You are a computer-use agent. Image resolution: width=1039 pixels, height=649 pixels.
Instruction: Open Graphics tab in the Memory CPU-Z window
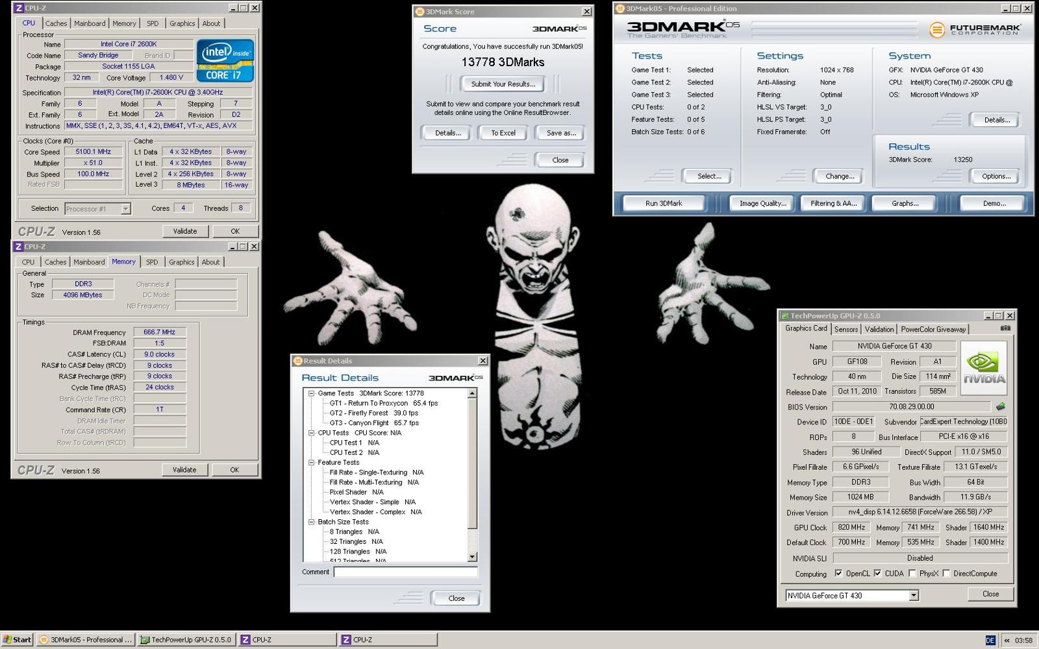click(181, 262)
